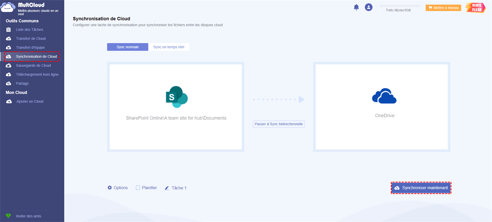The image size is (492, 222).
Task: Open Options settings link
Action: point(121,188)
